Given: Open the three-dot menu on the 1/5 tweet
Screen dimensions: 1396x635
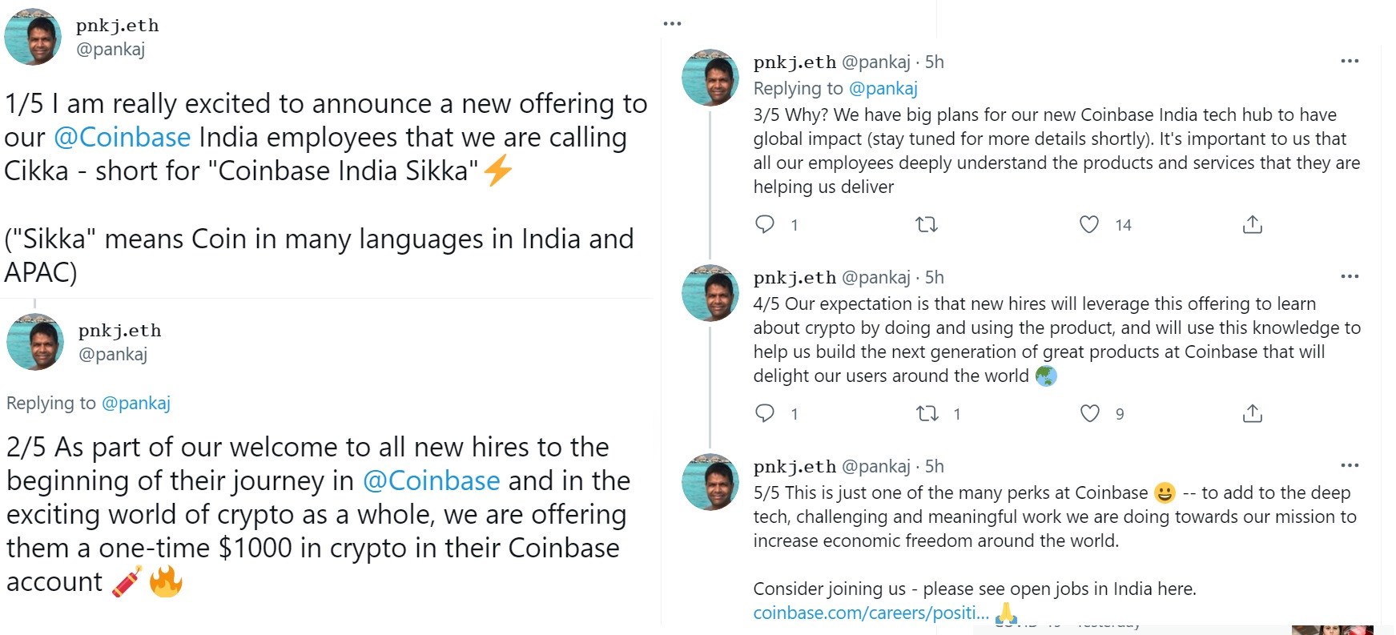Looking at the screenshot, I should tap(673, 24).
